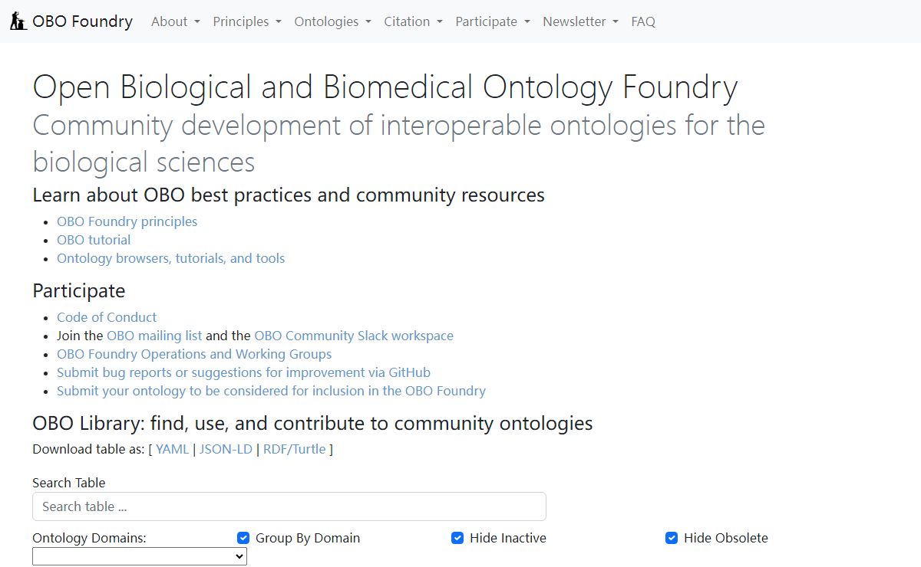This screenshot has height=567, width=921.
Task: Download the table as YAML
Action: [172, 449]
